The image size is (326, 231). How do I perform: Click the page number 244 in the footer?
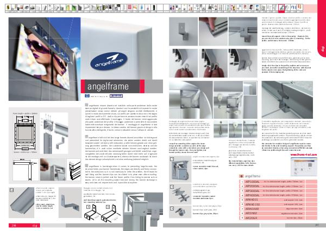[x=14, y=226]
